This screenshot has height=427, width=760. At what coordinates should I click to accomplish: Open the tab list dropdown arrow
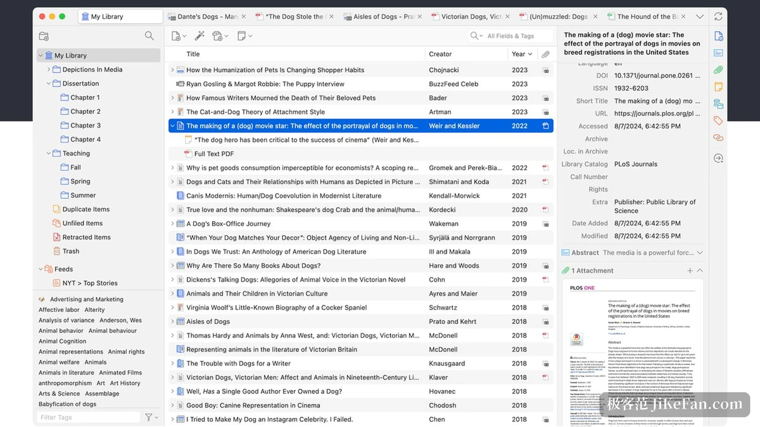click(x=699, y=16)
